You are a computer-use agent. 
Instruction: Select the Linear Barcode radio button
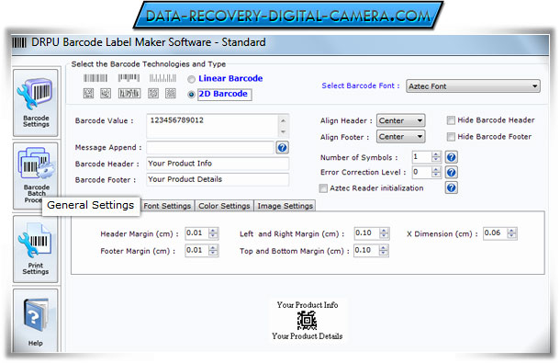(x=192, y=79)
